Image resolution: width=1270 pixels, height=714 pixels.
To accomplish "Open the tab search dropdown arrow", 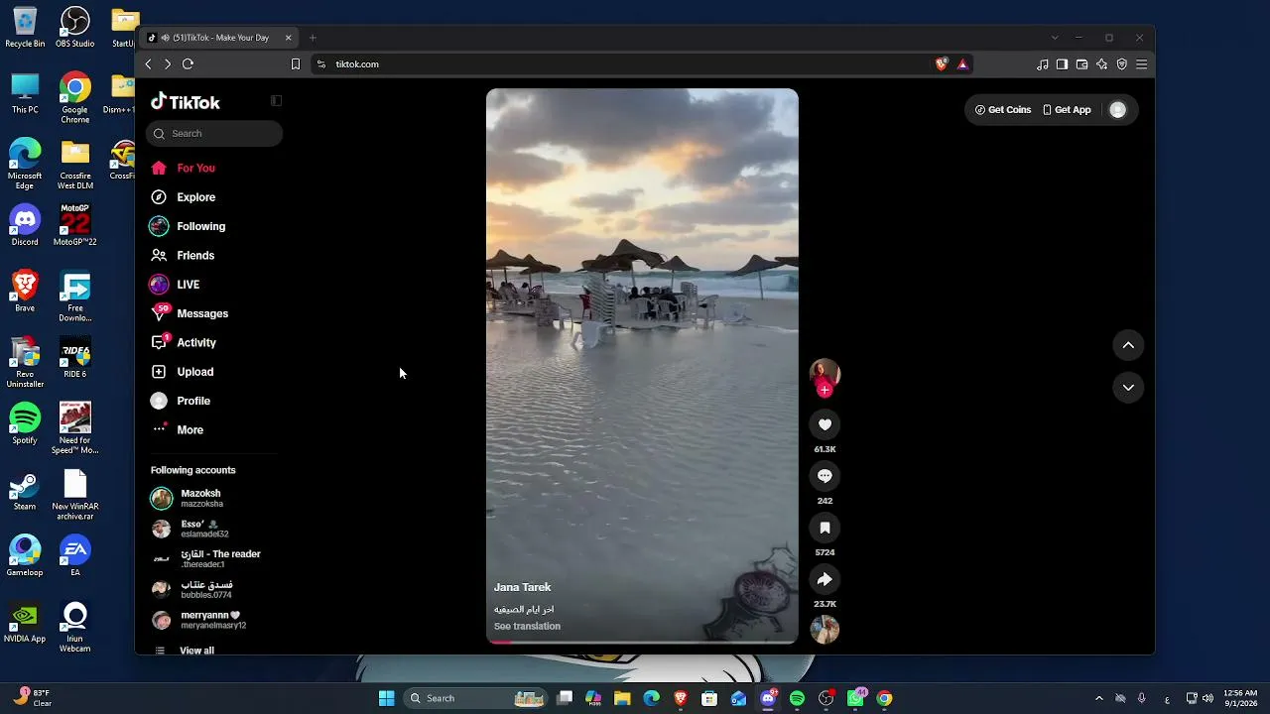I will pos(1055,38).
